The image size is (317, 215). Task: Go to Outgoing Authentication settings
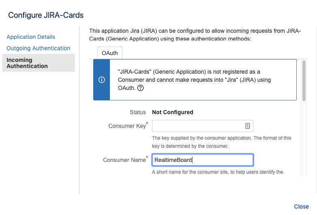click(x=39, y=48)
